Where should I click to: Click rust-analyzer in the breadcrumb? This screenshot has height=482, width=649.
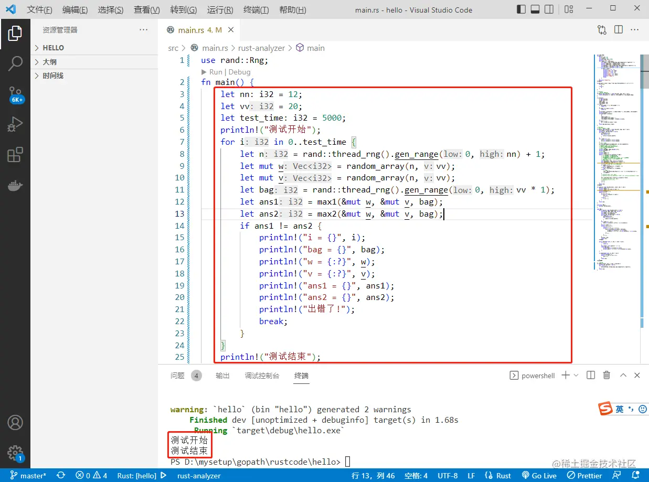pos(261,48)
